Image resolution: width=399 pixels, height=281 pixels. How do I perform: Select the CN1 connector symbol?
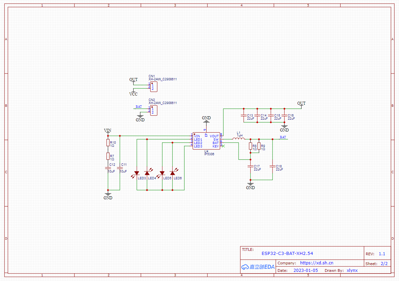click(154, 86)
